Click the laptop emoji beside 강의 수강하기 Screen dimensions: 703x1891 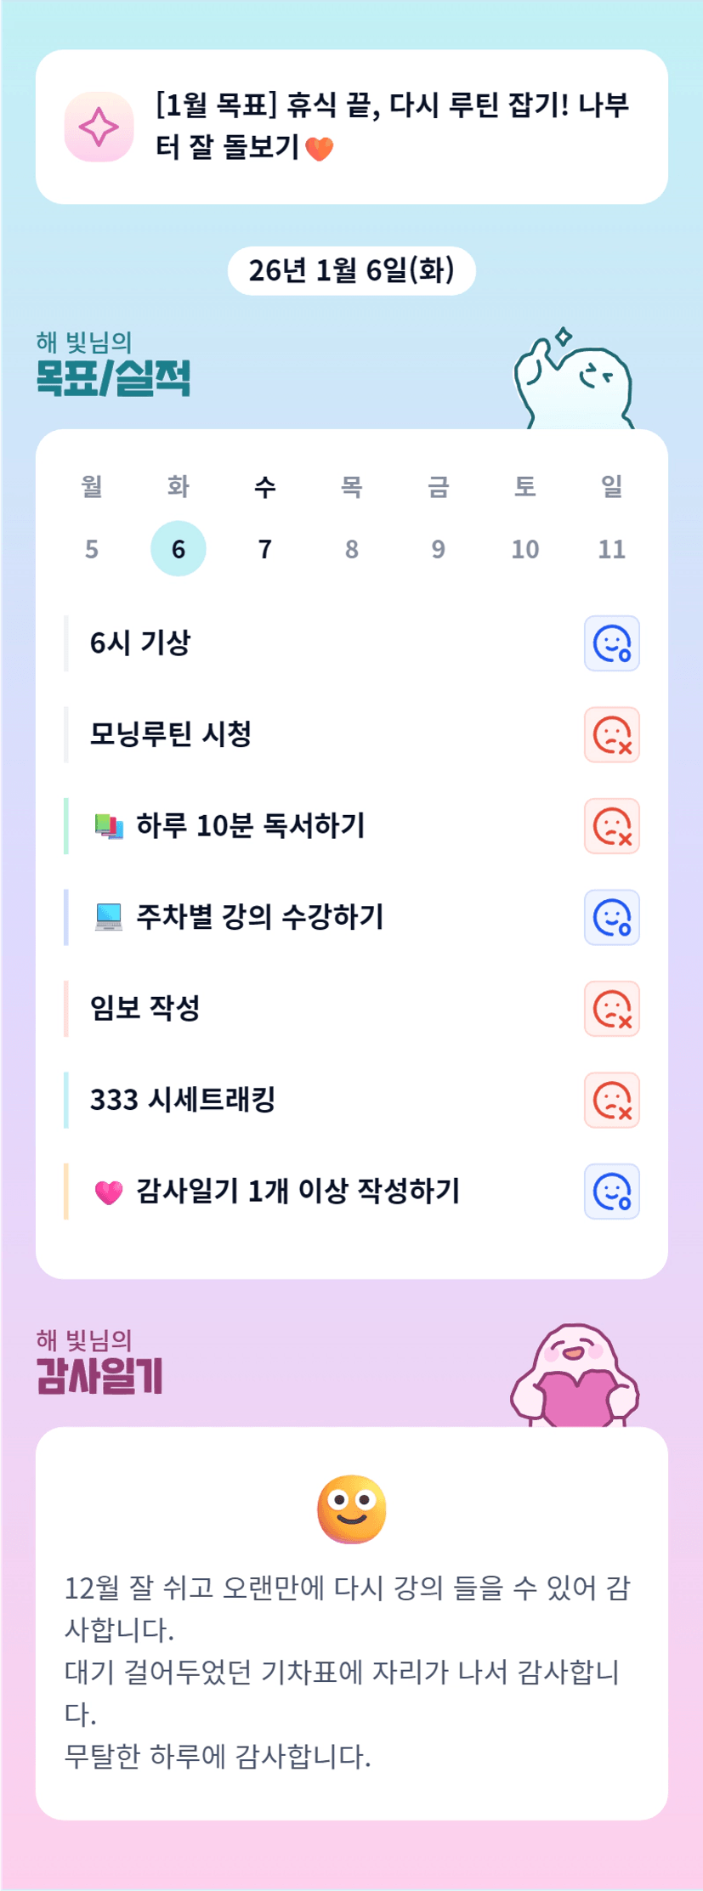(109, 918)
